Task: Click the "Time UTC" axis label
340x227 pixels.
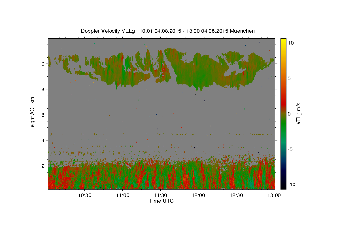Action: 161,201
